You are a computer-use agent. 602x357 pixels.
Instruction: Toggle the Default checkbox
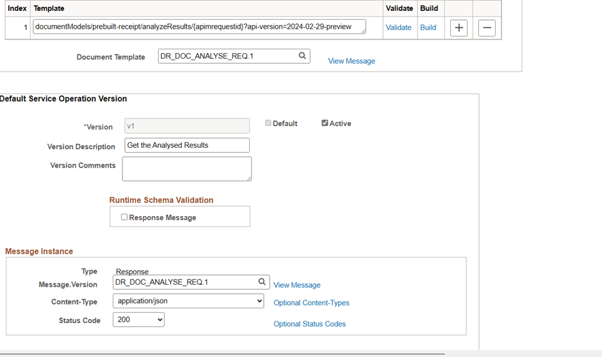tap(268, 123)
